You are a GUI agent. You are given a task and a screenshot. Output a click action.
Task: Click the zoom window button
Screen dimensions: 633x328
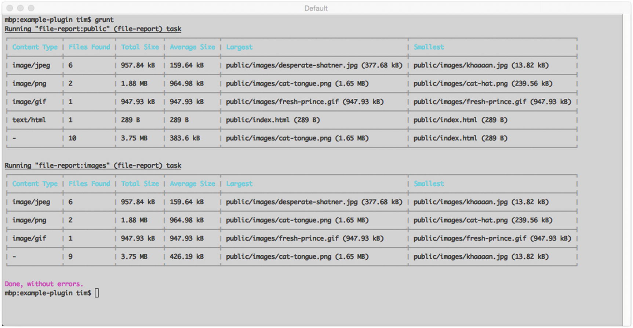click(31, 8)
